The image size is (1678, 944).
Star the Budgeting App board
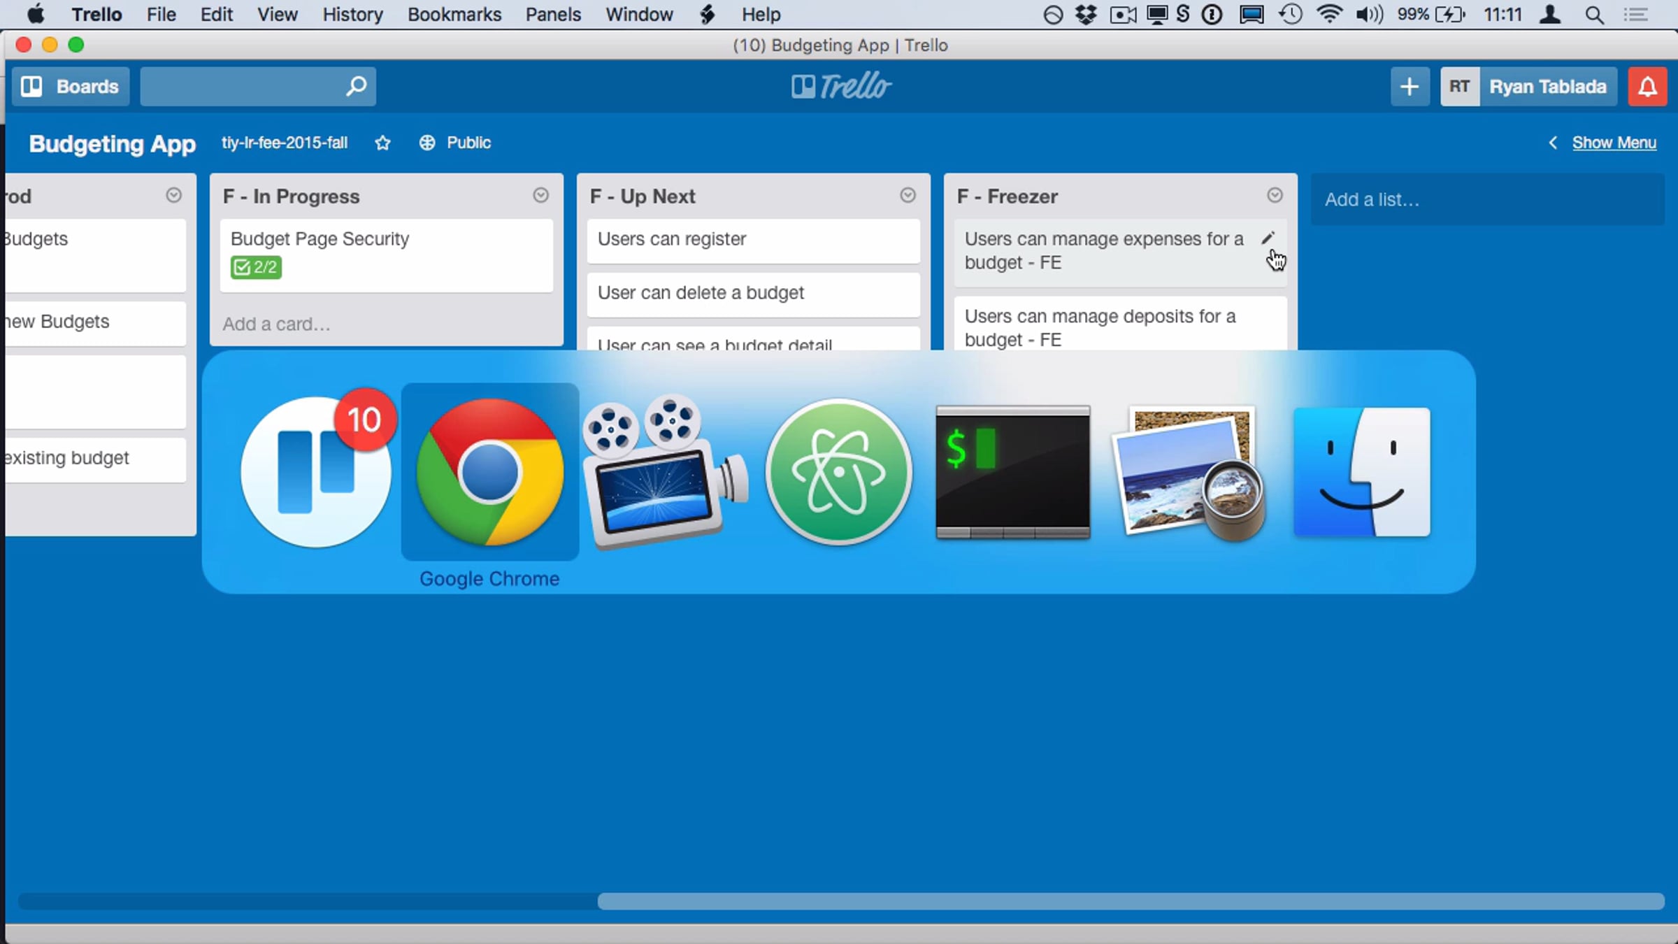tap(382, 143)
